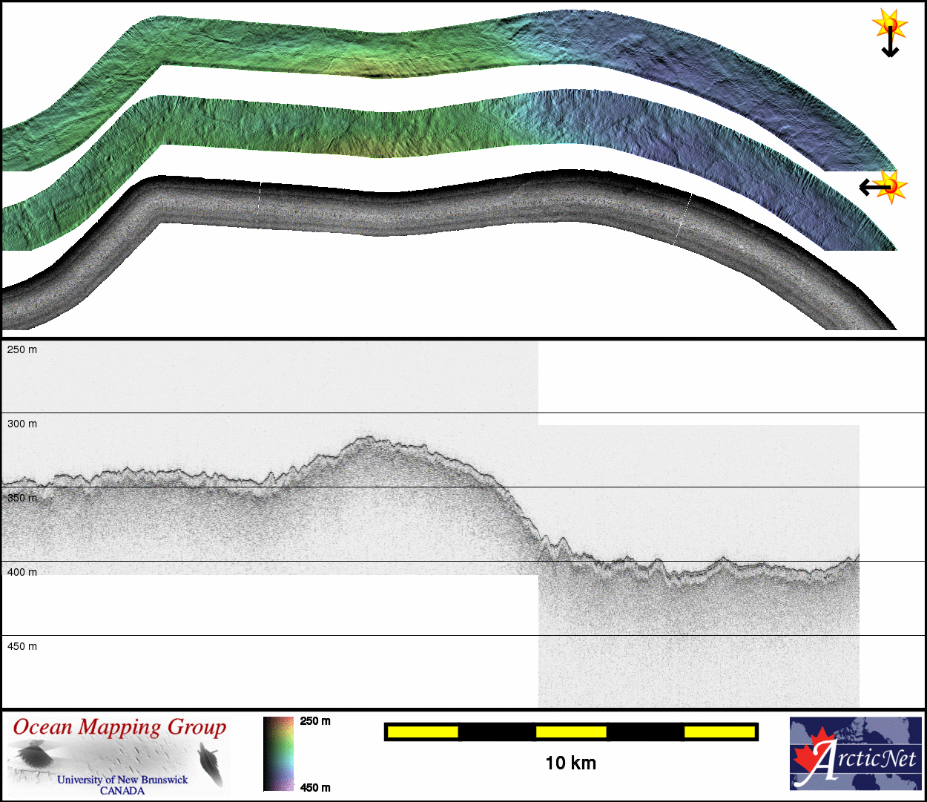927x802 pixels.
Task: Click the 250 m legend label
Action: [x=315, y=721]
